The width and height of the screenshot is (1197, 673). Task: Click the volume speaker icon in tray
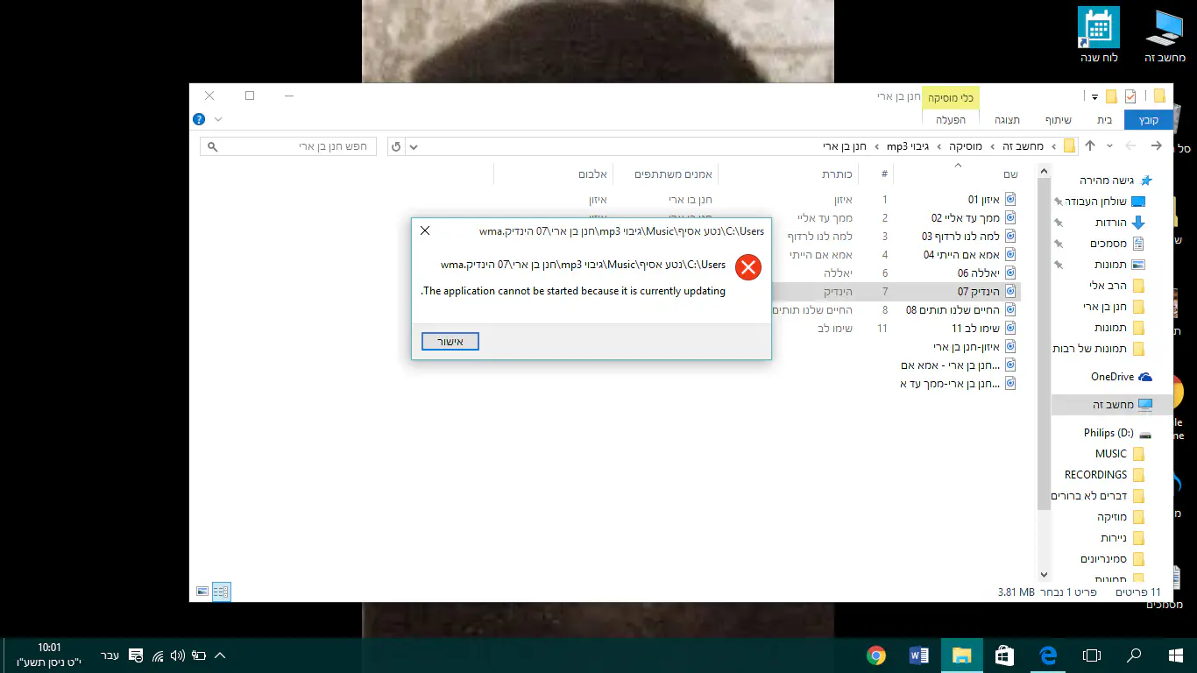[x=178, y=655]
